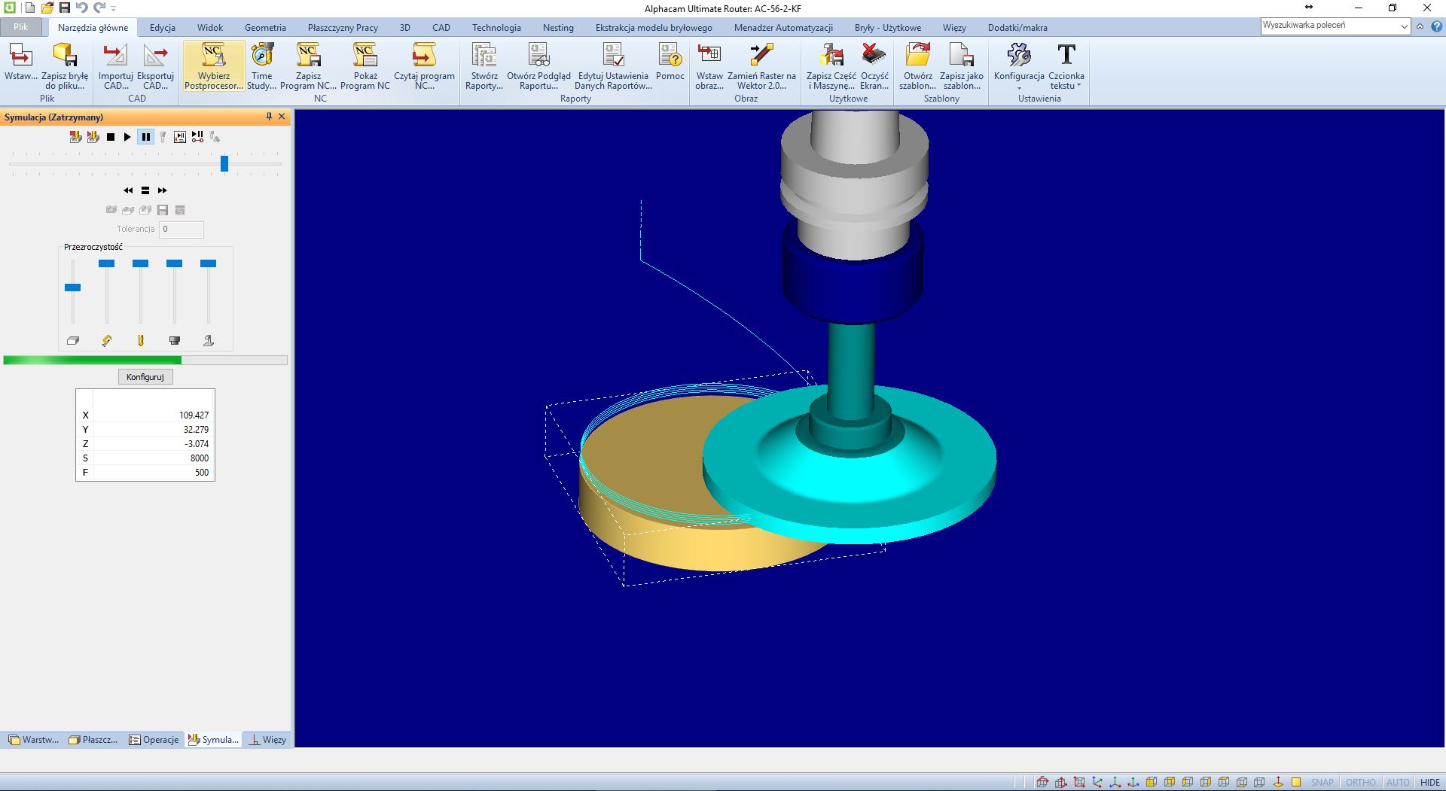The height and width of the screenshot is (791, 1446).
Task: Switch to the Więzy panel tab
Action: tap(268, 740)
